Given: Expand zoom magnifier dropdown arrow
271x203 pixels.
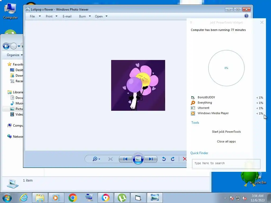Looking at the screenshot, I should coord(100,159).
